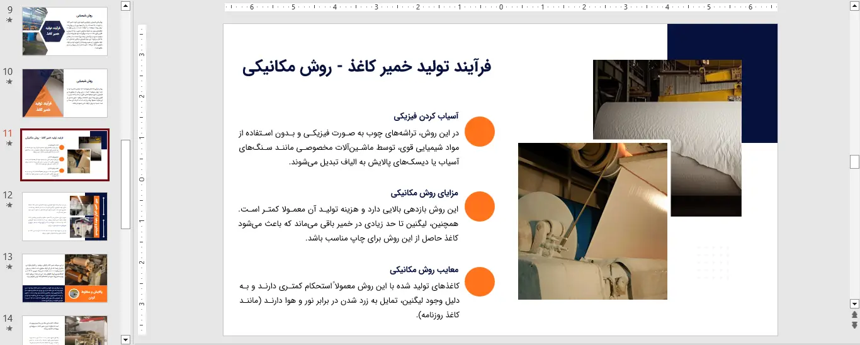The image size is (860, 345).
Task: Click the animation star under slide 13
Action: pyautogui.click(x=9, y=267)
